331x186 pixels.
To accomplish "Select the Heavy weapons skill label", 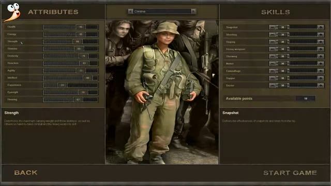I will pos(235,49).
